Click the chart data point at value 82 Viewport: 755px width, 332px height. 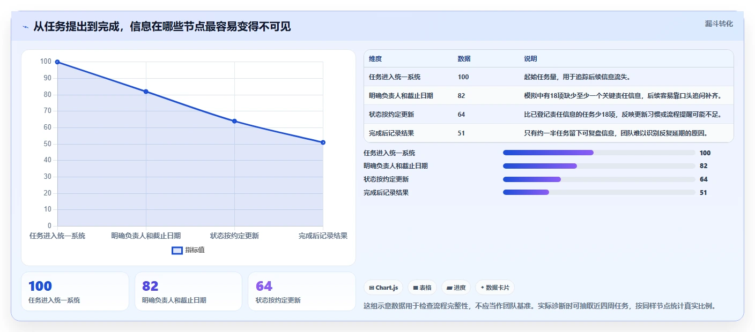point(146,92)
